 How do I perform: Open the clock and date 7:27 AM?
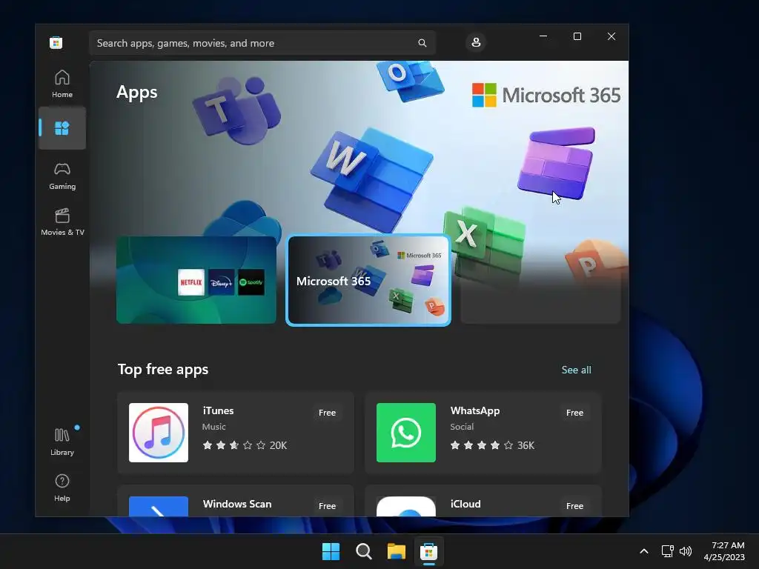[724, 551]
